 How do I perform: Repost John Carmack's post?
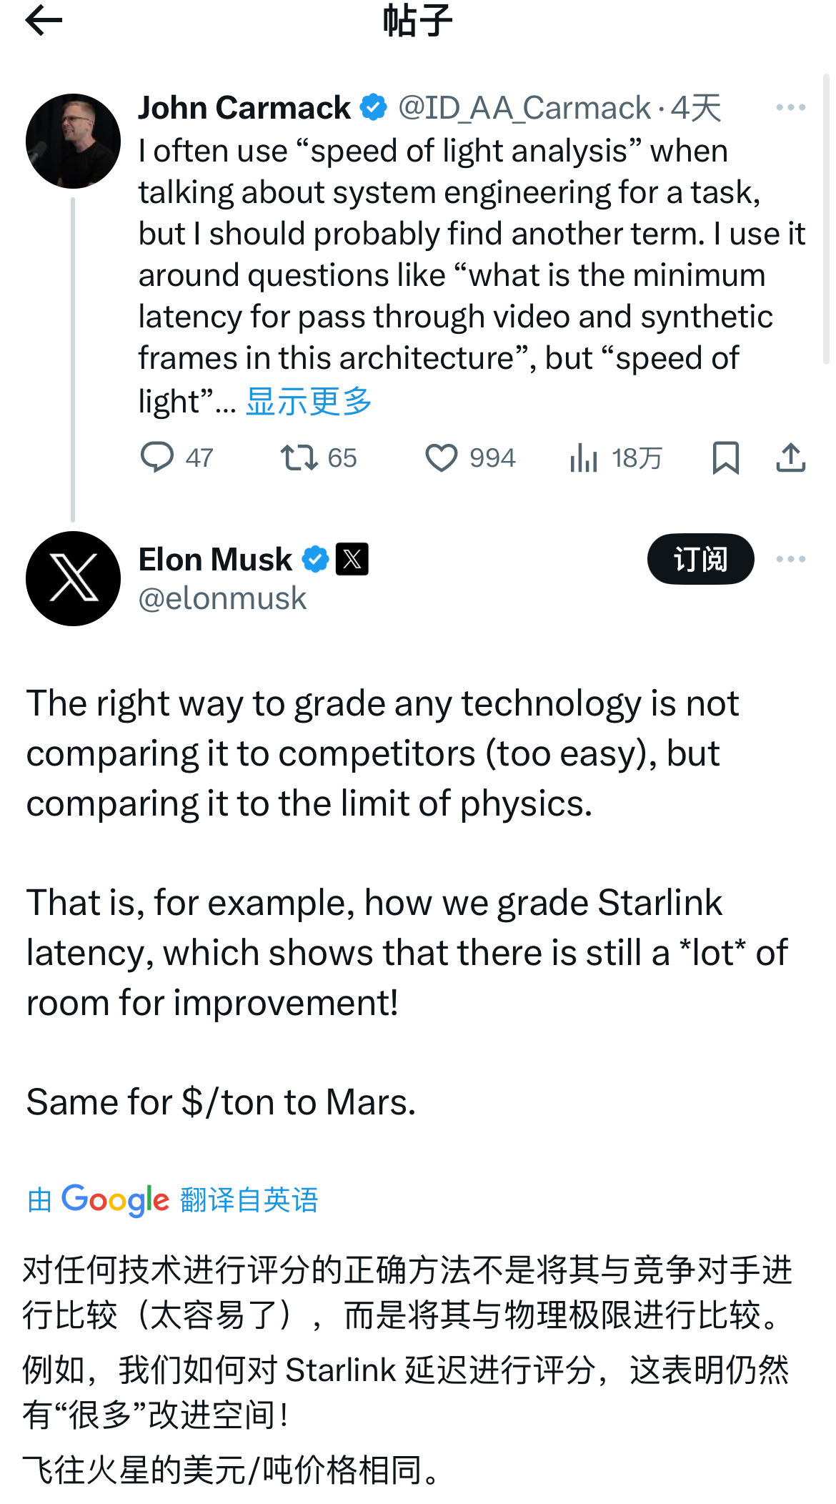point(318,457)
